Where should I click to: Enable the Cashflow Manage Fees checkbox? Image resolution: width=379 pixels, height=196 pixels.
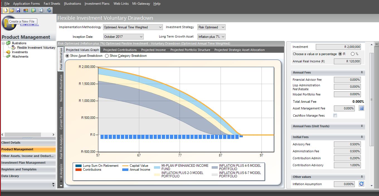tap(335, 115)
